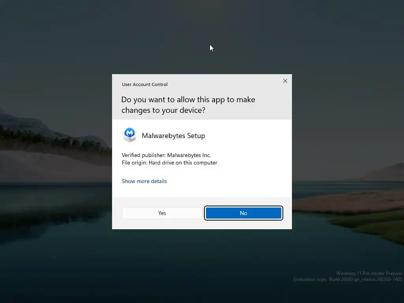Click the 'Do you want to allow' prompt heading
This screenshot has width=404, height=303.
tap(188, 105)
